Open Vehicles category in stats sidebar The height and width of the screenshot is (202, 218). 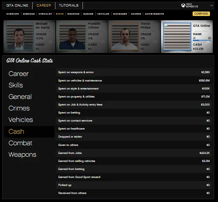pos(21,120)
